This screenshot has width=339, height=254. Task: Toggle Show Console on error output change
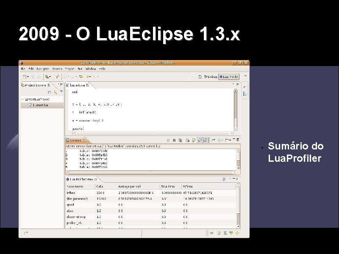point(206,141)
